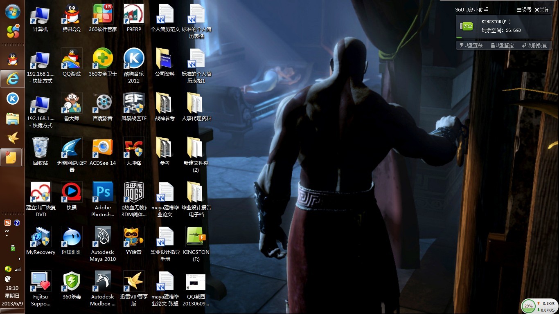The width and height of the screenshot is (559, 314).
Task: Launch 腾讯QQ from the desktop
Action: click(x=72, y=18)
